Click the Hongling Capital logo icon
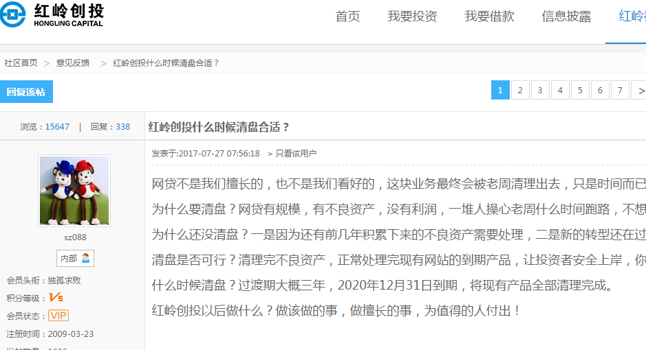646x350 pixels. (x=12, y=14)
